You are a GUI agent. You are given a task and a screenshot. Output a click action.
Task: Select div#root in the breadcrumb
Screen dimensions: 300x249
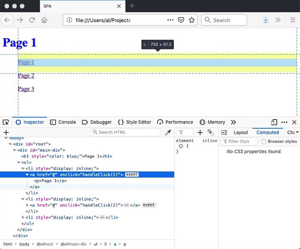45,244
